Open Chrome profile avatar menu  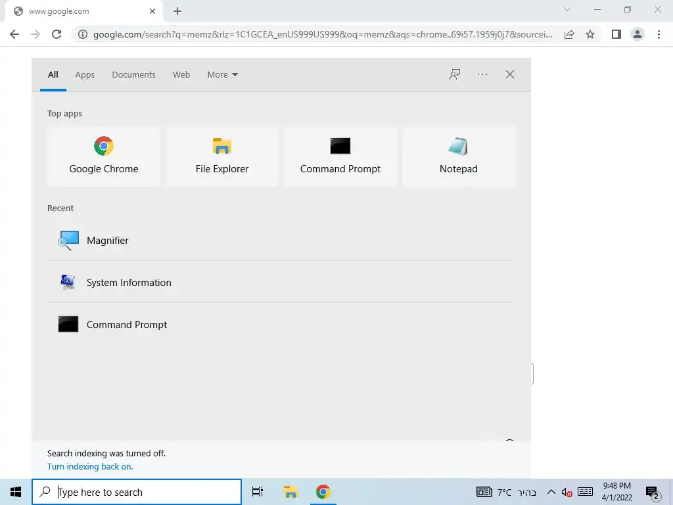click(638, 34)
